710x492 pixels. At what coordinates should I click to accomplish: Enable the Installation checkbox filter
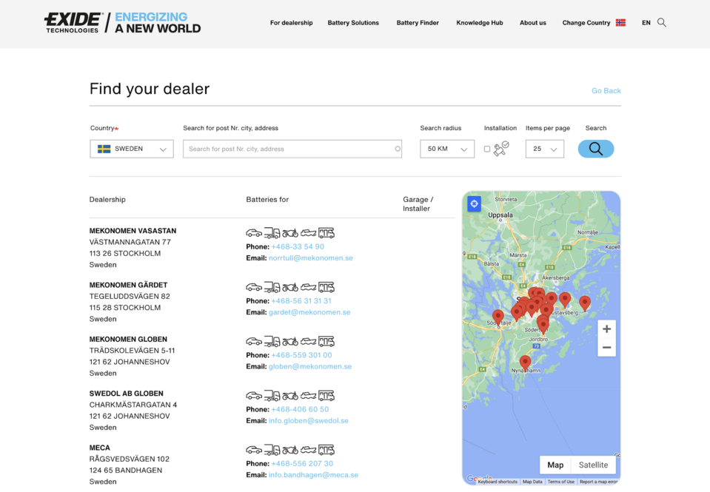[487, 149]
